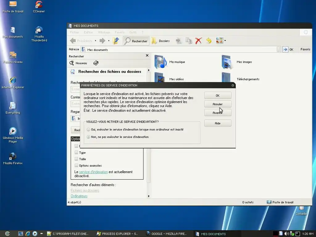Image resolution: width=316 pixels, height=237 pixels.
Task: Click the service d'indexation link
Action: [x=93, y=172]
